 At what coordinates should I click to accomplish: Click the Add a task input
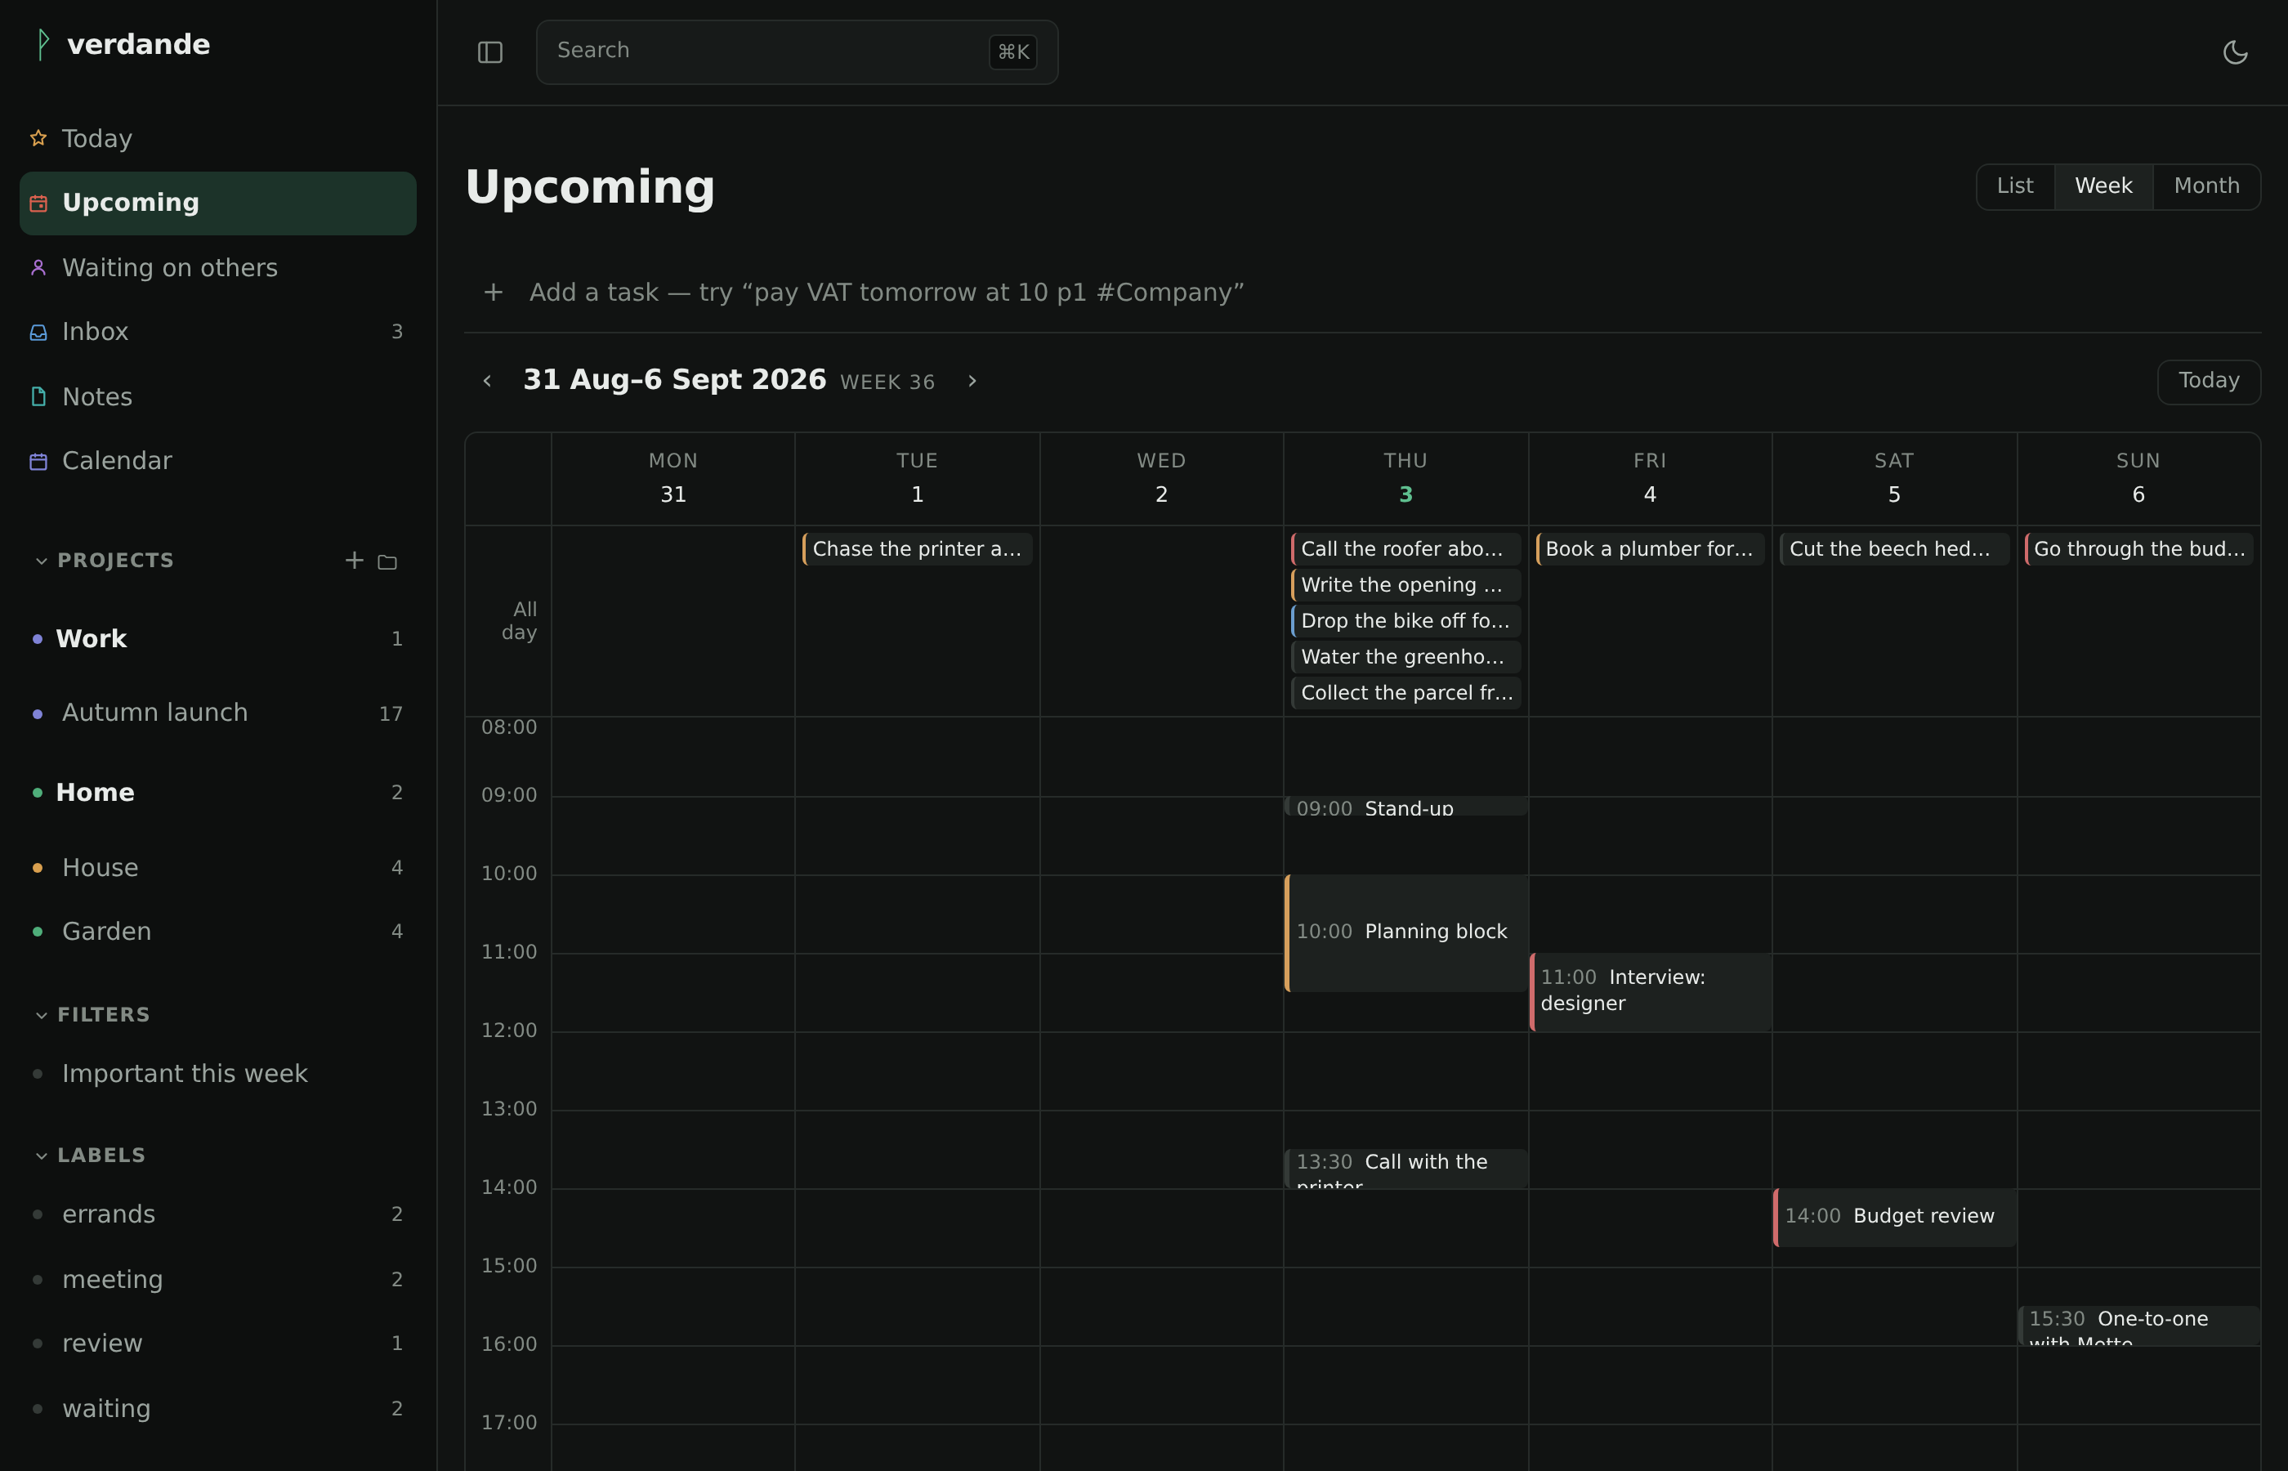[x=1361, y=293]
